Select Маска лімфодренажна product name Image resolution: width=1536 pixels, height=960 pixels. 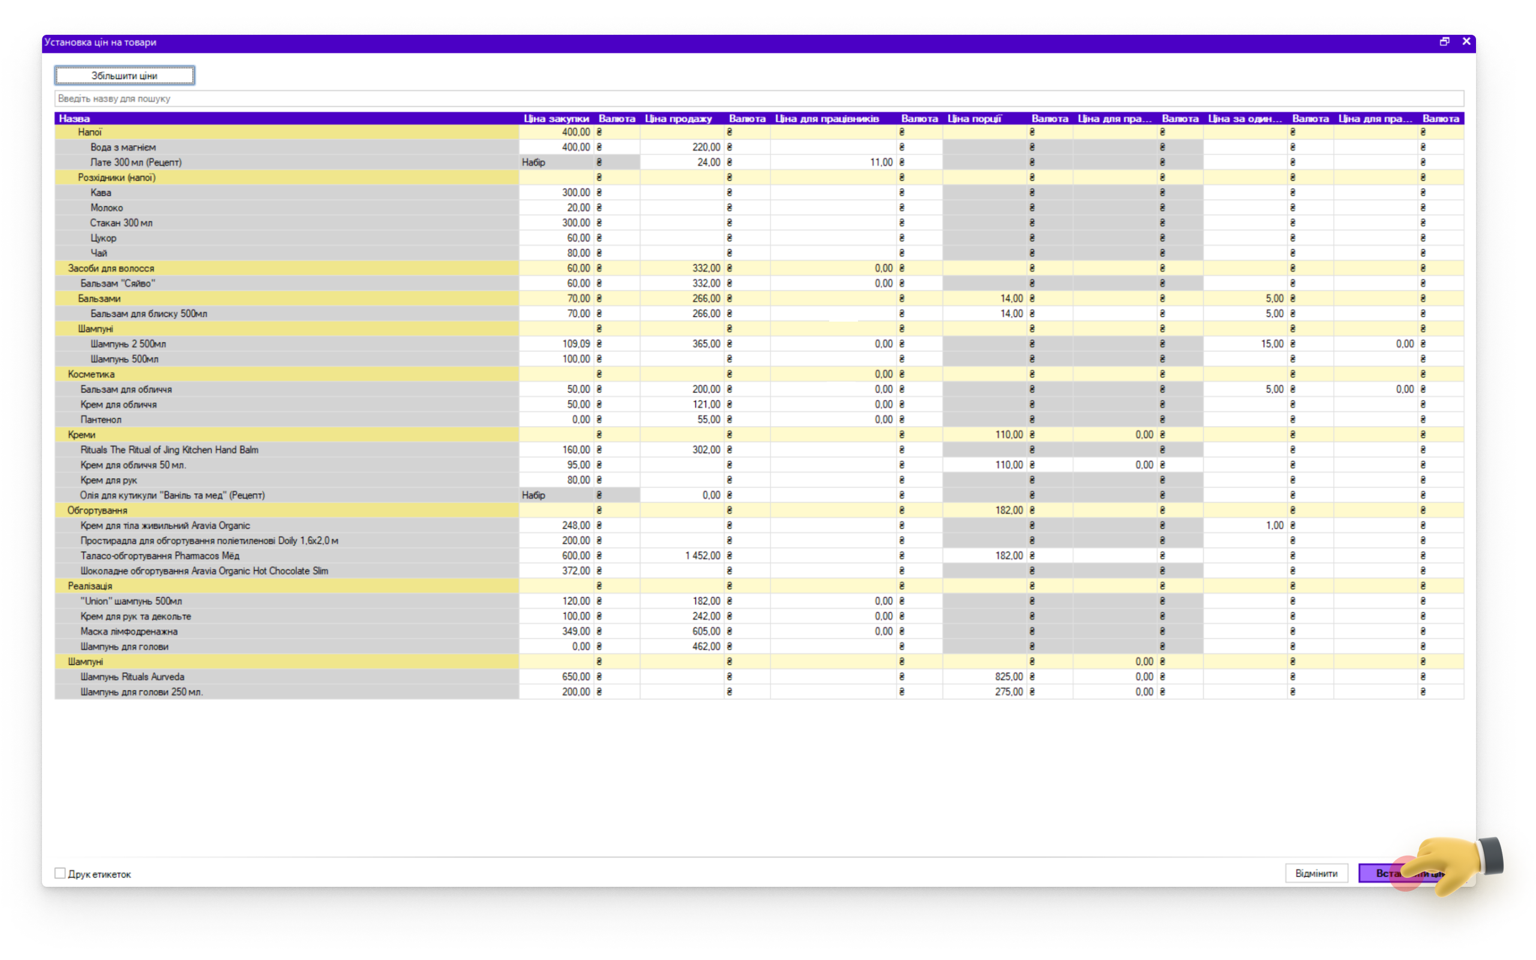tap(129, 631)
